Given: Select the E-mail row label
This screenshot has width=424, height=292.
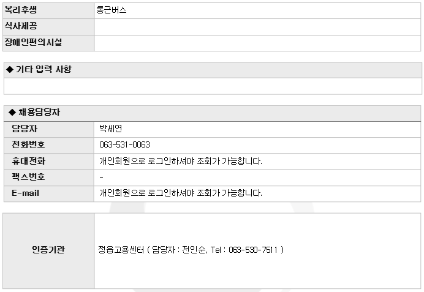Looking at the screenshot, I should click(26, 193).
